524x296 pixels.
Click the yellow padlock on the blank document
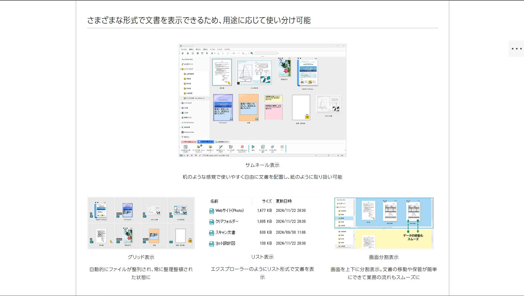click(307, 116)
